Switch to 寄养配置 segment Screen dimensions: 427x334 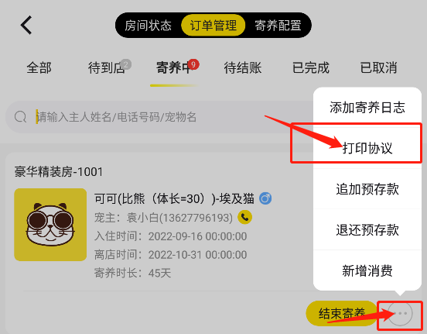[278, 26]
